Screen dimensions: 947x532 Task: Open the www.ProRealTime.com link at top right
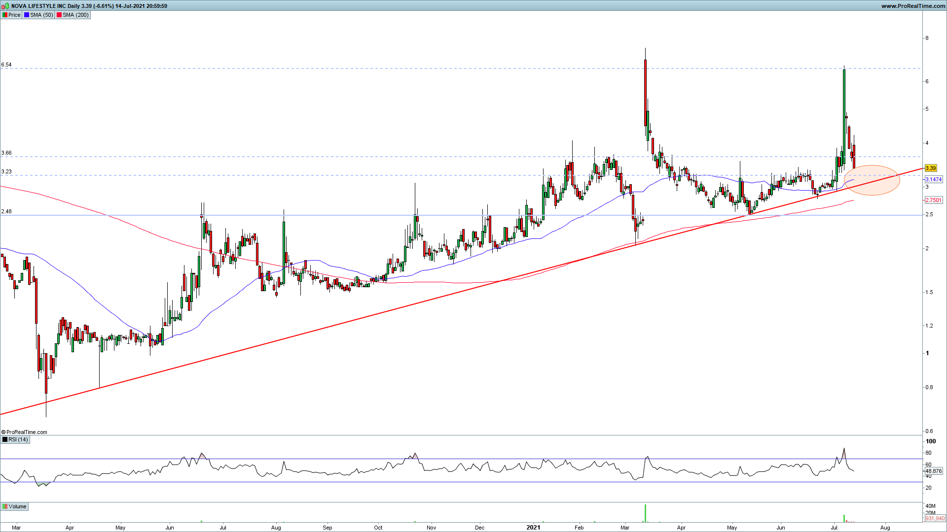(912, 6)
